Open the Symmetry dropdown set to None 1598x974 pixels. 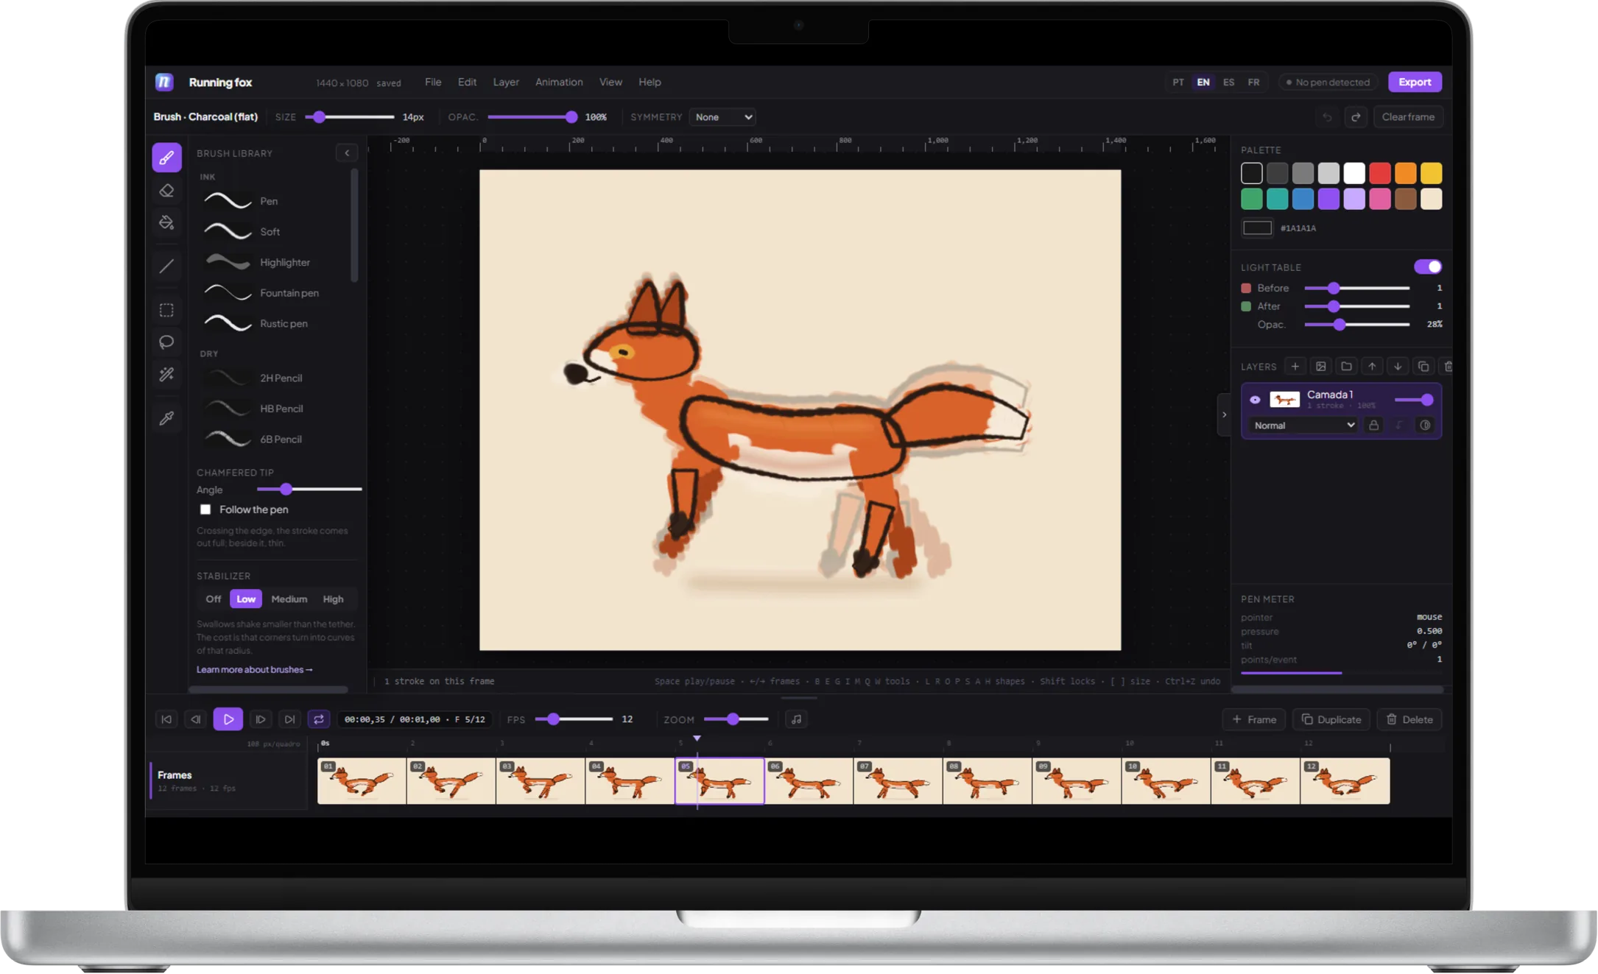tap(723, 117)
